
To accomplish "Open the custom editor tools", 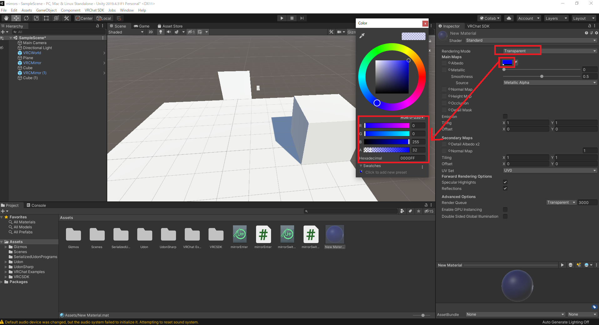I will [66, 18].
